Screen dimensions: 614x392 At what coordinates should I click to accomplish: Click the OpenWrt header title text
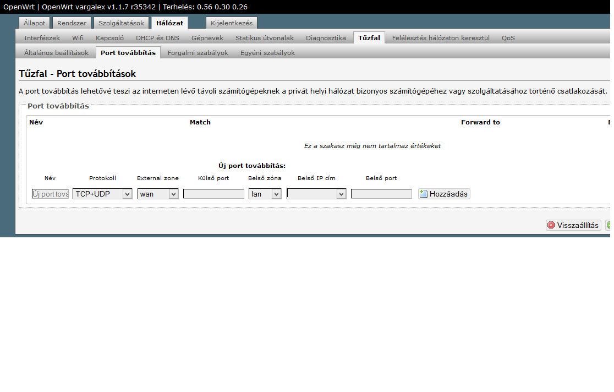coord(125,7)
